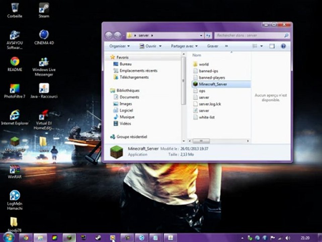Open the Vidéos library

point(122,123)
